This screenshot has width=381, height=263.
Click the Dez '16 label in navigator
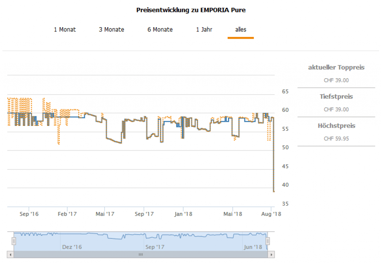pyautogui.click(x=72, y=247)
